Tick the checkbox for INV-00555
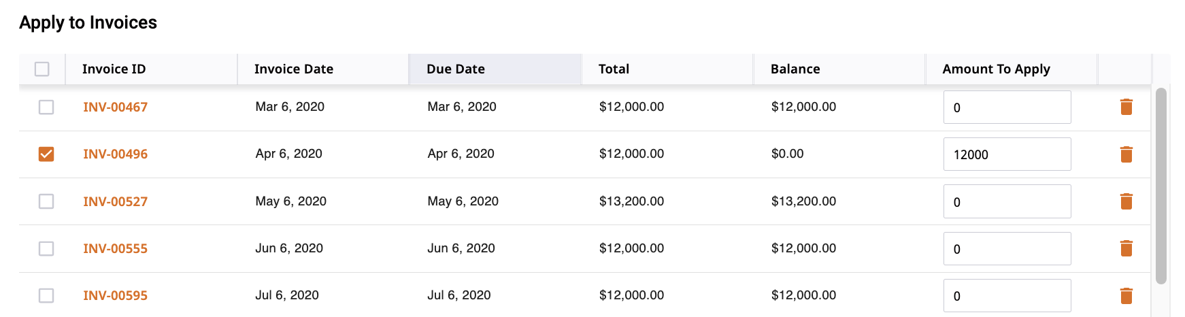 tap(46, 248)
